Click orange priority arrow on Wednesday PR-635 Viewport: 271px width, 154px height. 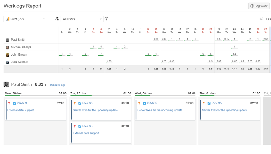pyautogui.click(x=139, y=103)
